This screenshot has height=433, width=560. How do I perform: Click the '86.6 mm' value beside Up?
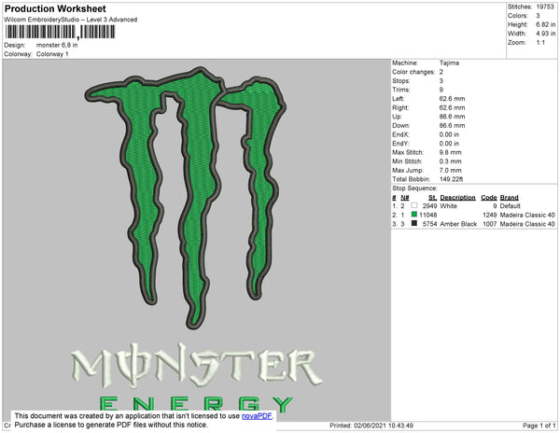(x=452, y=117)
